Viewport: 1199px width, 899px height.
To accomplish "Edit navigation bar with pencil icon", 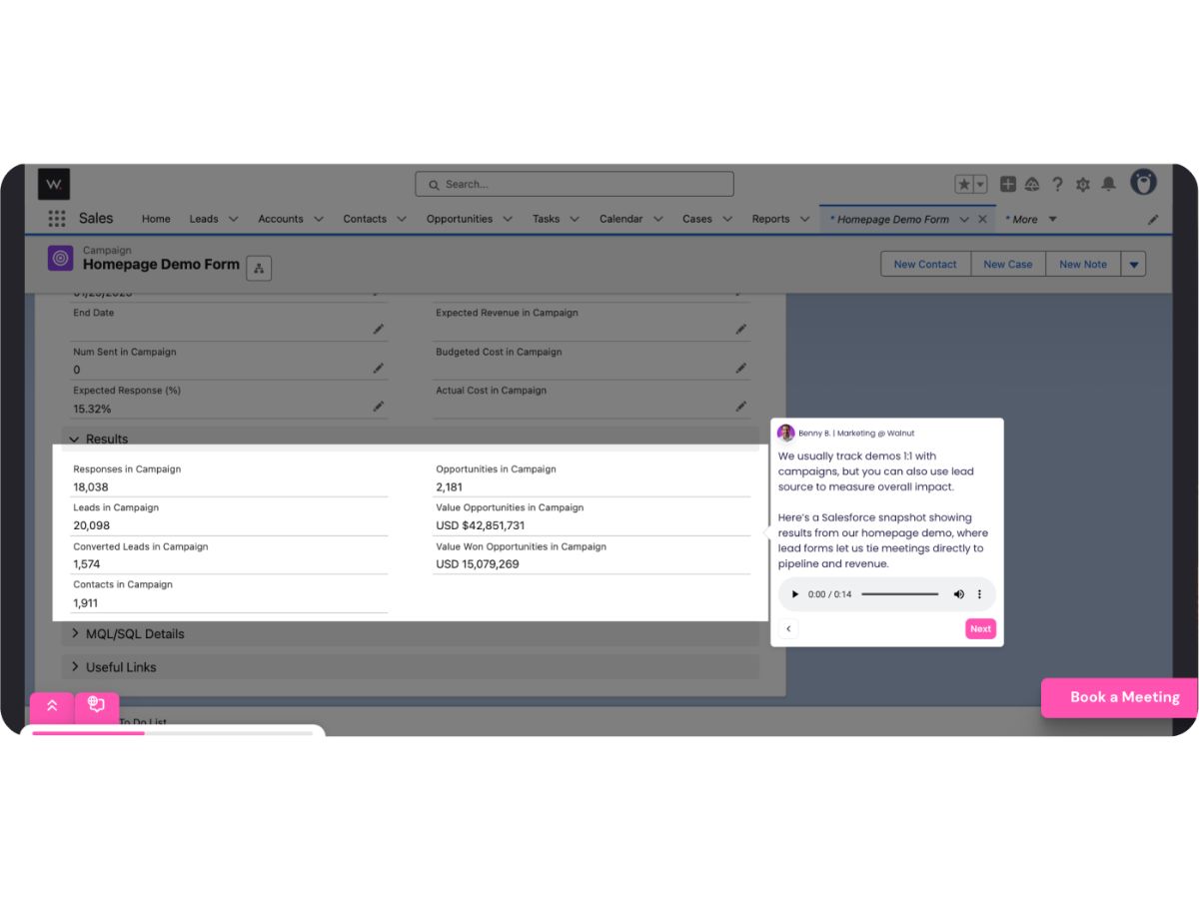I will pyautogui.click(x=1153, y=220).
